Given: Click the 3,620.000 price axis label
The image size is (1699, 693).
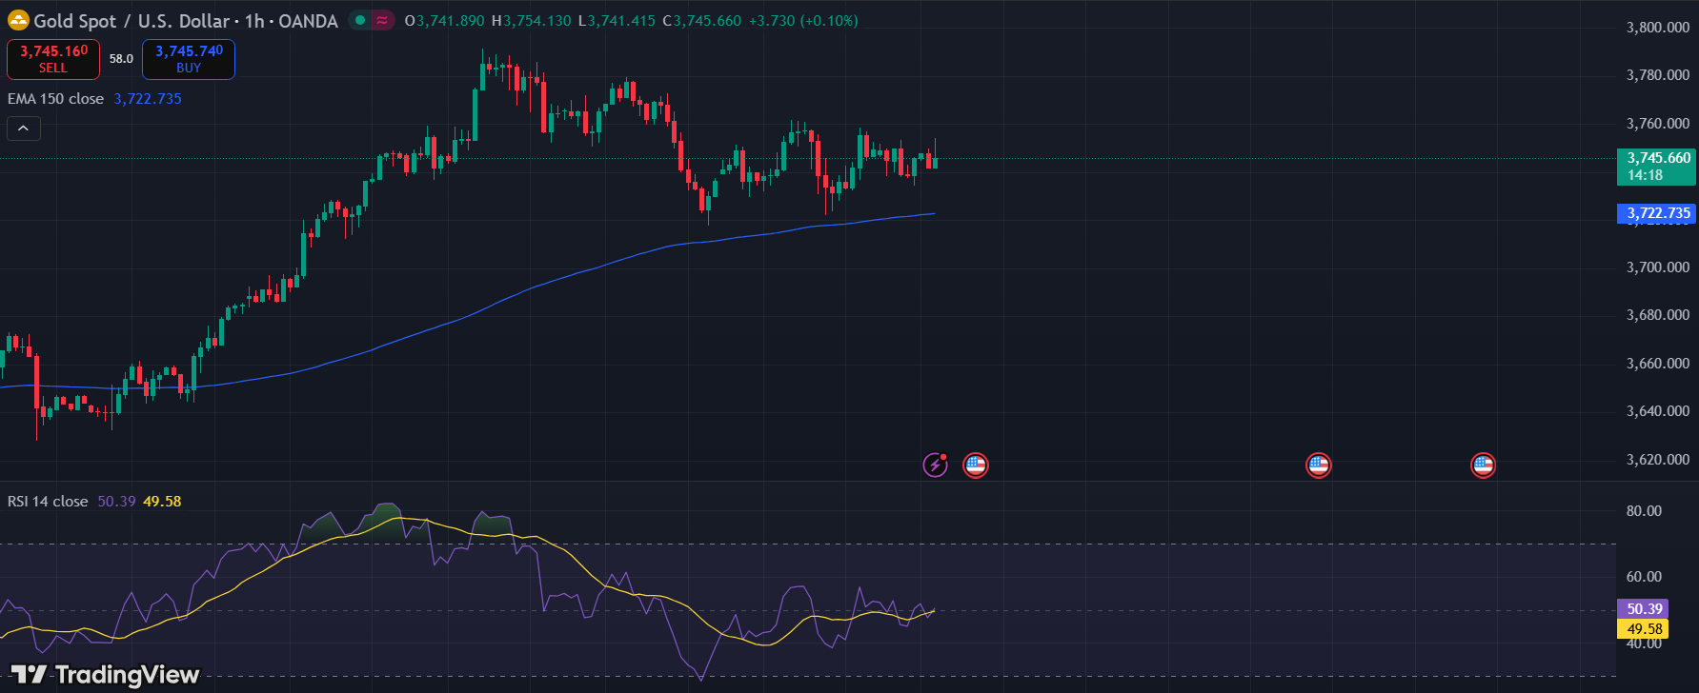Looking at the screenshot, I should tap(1658, 460).
